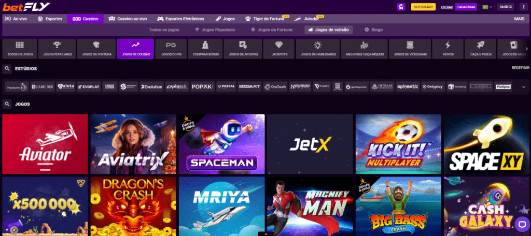Open Esportes Eletrônicos section
The width and height of the screenshot is (531, 236).
click(x=180, y=19)
